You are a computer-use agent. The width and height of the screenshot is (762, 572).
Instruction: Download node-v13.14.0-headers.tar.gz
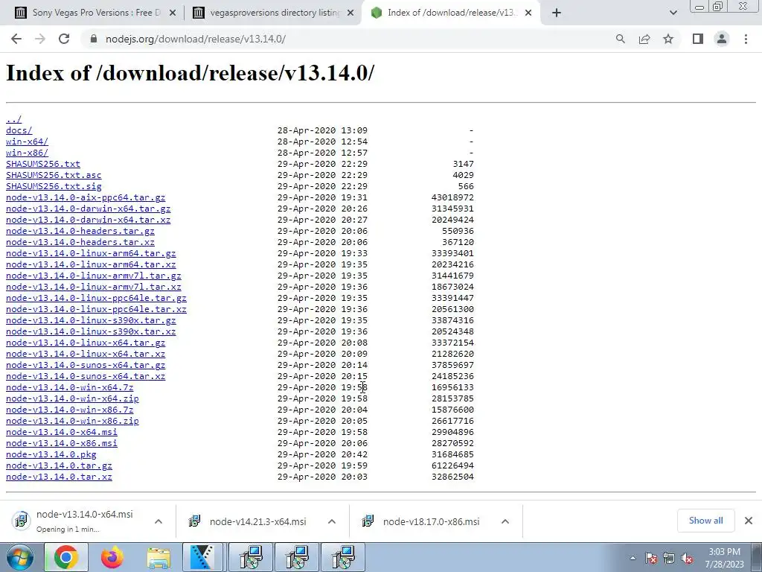[x=80, y=231]
